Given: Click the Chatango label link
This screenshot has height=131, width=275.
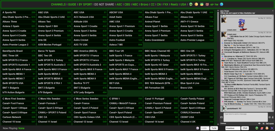Looking at the screenshot, I should [223, 124].
